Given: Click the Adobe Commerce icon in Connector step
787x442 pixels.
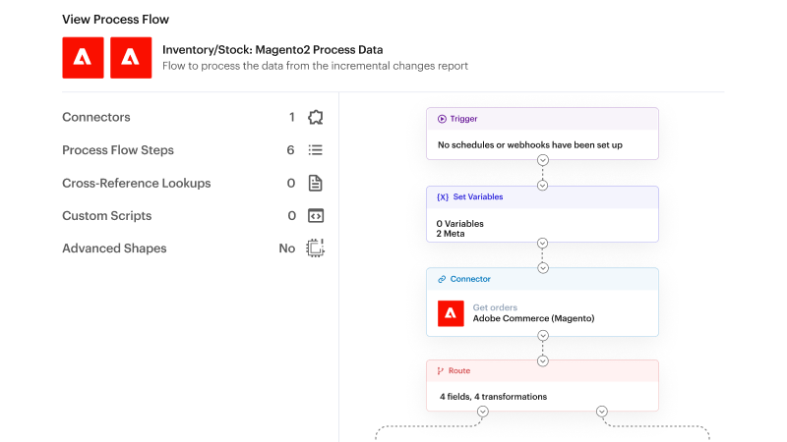Looking at the screenshot, I should tap(451, 313).
